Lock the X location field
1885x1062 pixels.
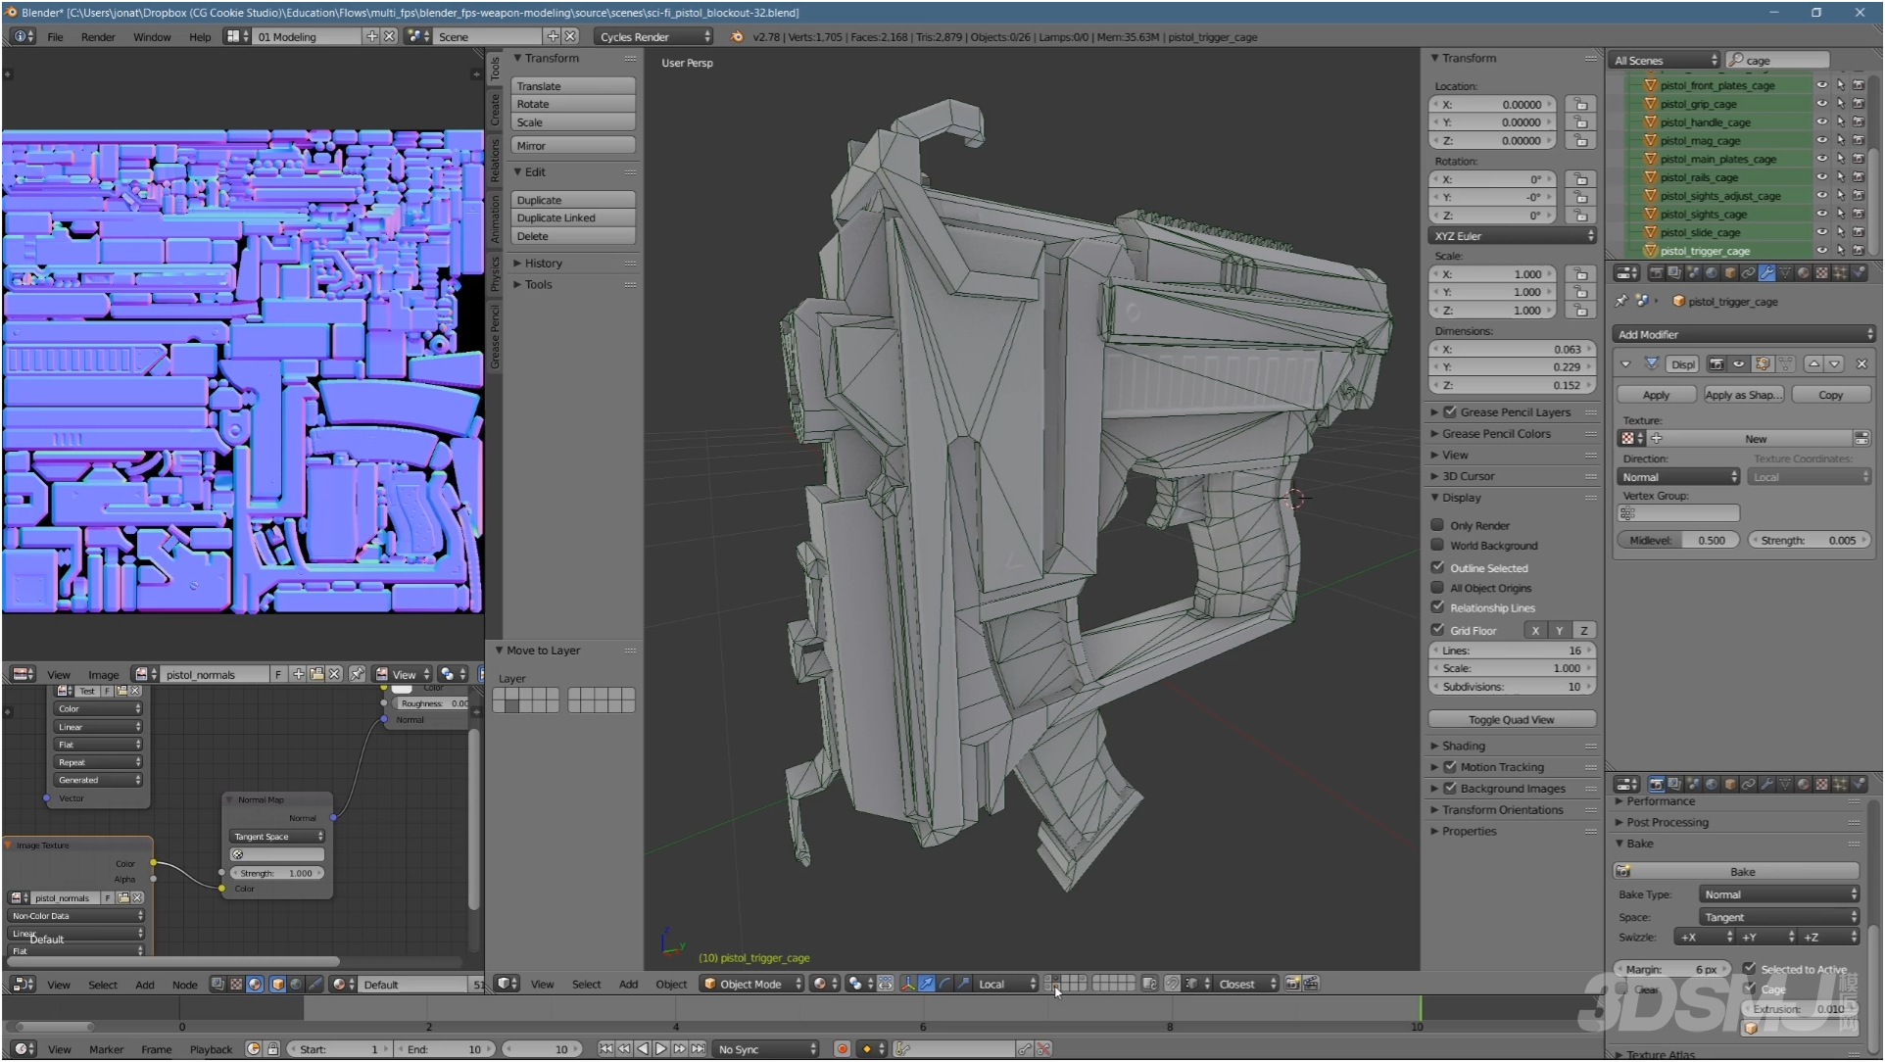pyautogui.click(x=1580, y=104)
